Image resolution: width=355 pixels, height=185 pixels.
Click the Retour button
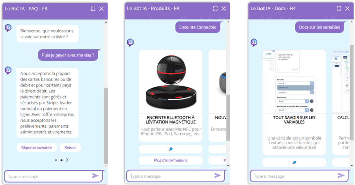click(x=70, y=148)
